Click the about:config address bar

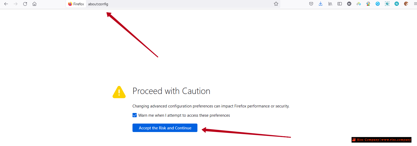pyautogui.click(x=179, y=4)
